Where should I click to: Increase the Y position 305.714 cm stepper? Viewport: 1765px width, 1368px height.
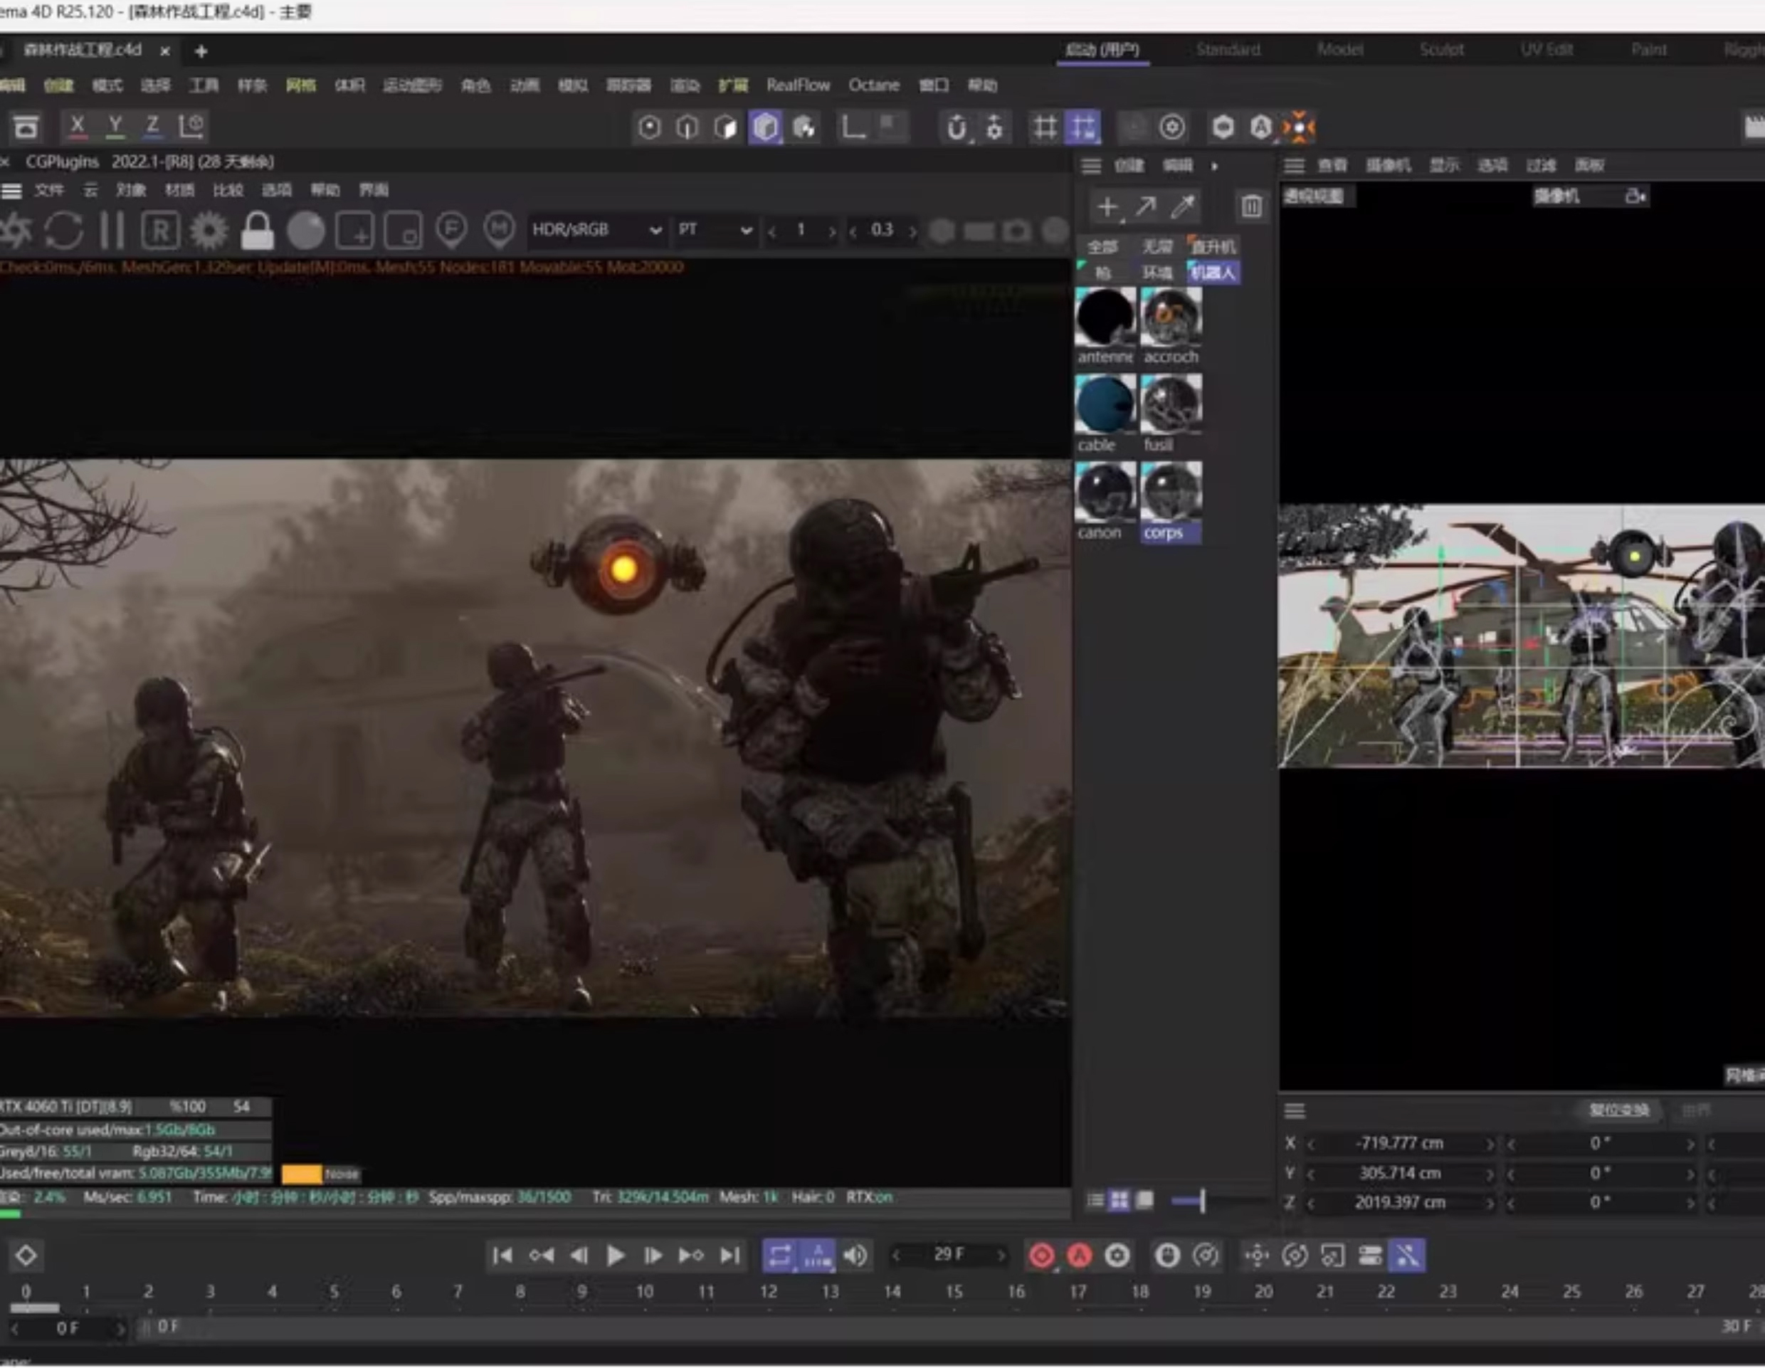click(x=1490, y=1173)
